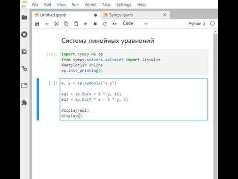Click the '%matplotlib inline' line

click(x=82, y=65)
